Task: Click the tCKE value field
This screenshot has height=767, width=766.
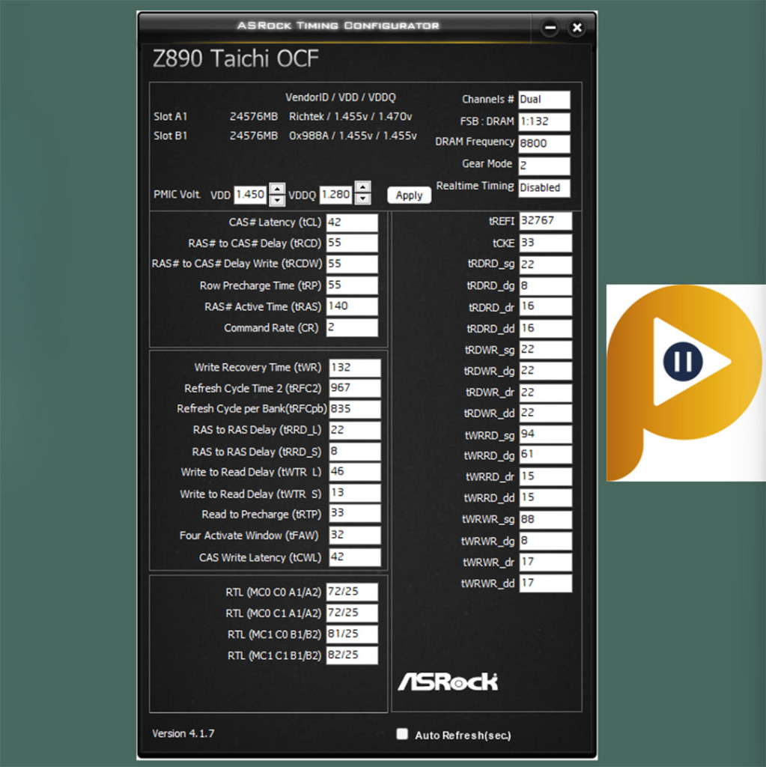Action: click(x=545, y=243)
